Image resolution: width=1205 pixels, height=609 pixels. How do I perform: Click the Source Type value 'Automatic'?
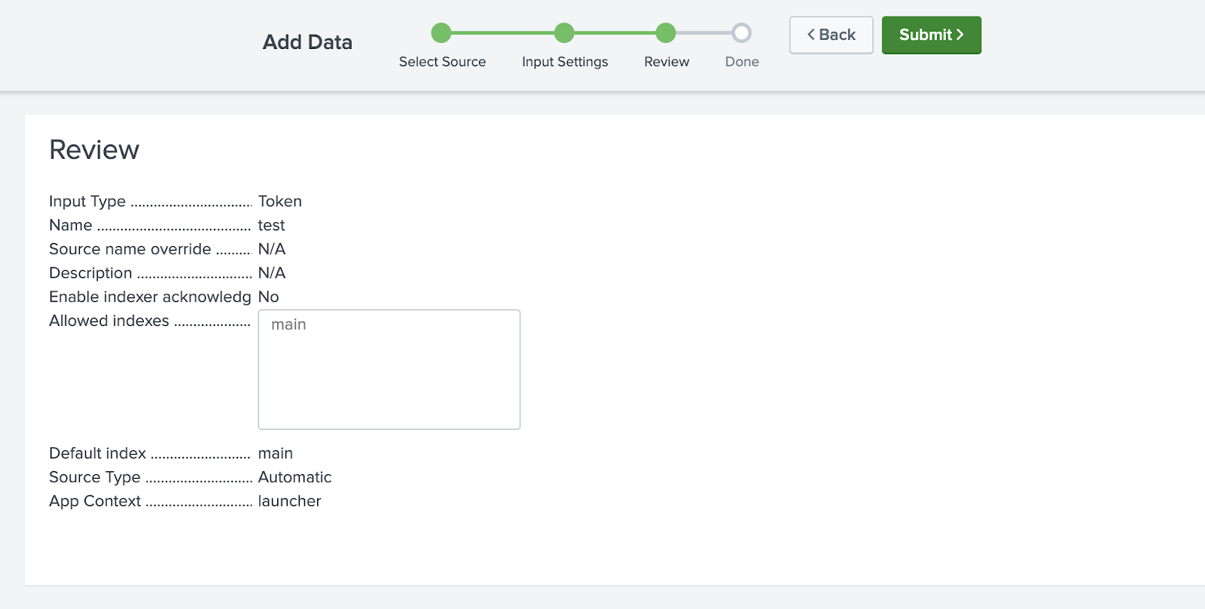pos(294,477)
